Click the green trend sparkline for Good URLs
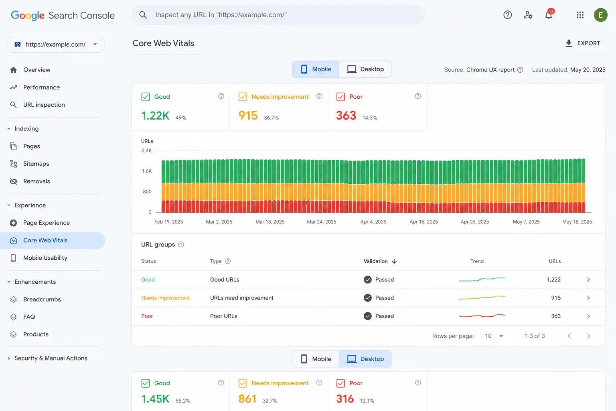 (x=482, y=279)
